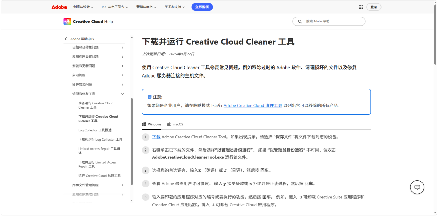
Task: Select the 启动问题 sidebar item
Action: tap(79, 75)
